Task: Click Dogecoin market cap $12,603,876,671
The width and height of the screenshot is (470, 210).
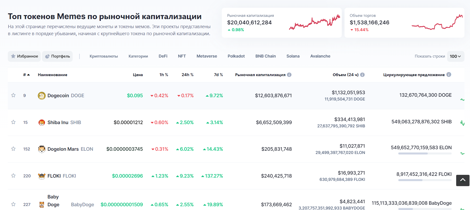Action: coord(273,95)
